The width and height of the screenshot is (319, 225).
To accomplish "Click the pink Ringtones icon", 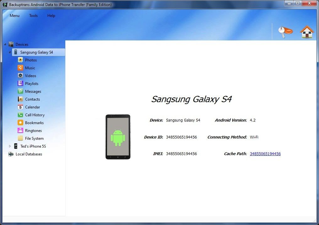I will (20, 131).
